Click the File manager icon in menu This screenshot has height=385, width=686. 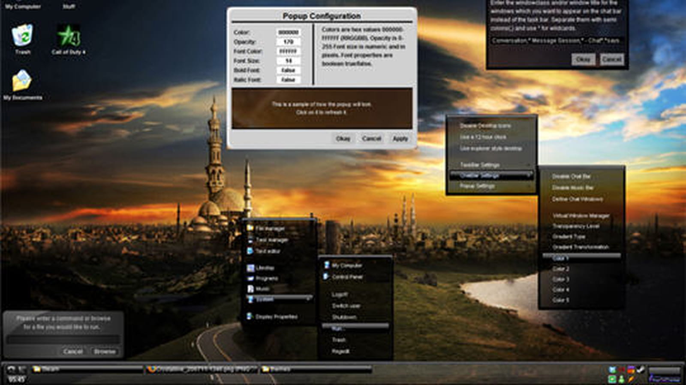[x=250, y=228]
